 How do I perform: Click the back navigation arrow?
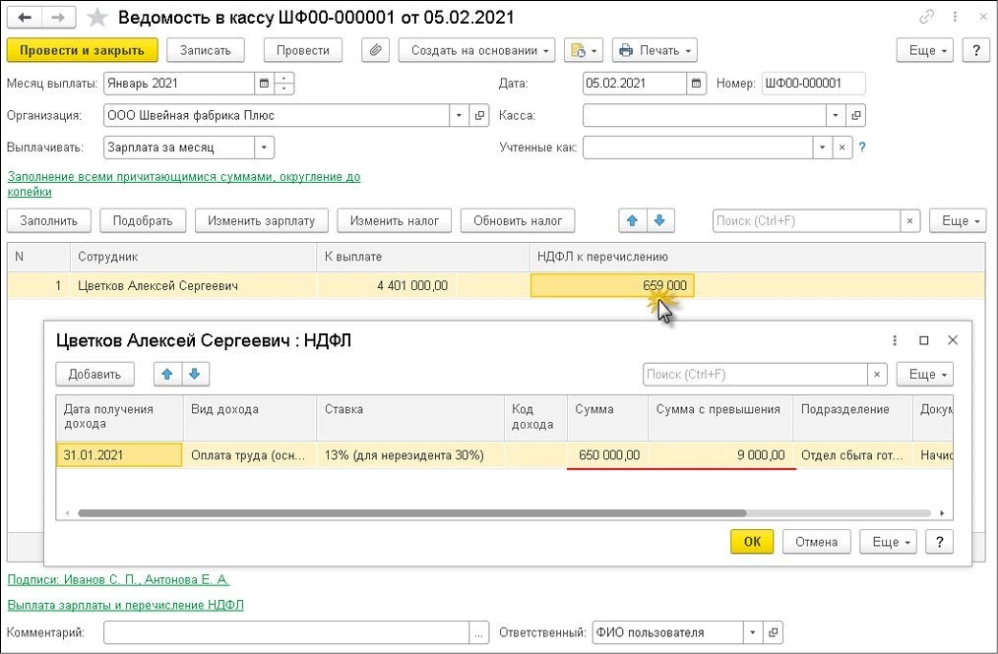(25, 18)
